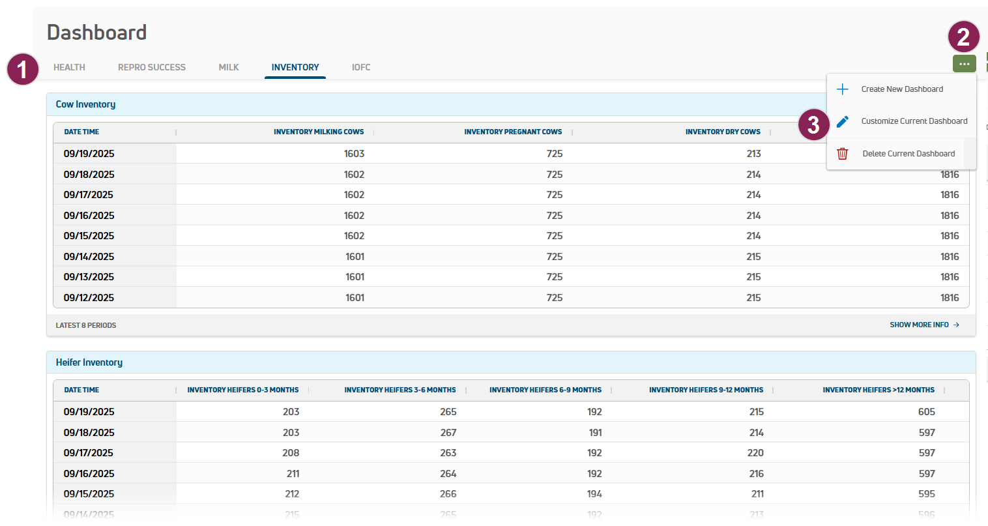
Task: Select the Milk dashboard tab
Action: pyautogui.click(x=229, y=67)
